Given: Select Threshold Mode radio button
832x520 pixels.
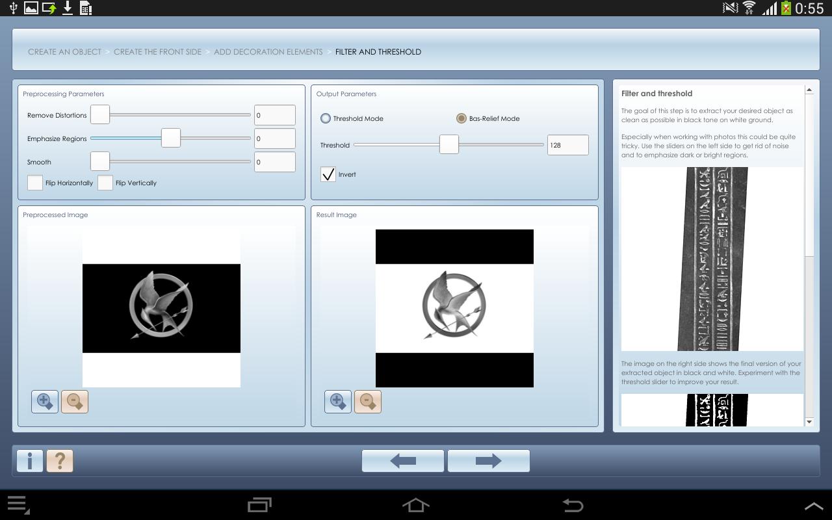Looking at the screenshot, I should tap(326, 118).
